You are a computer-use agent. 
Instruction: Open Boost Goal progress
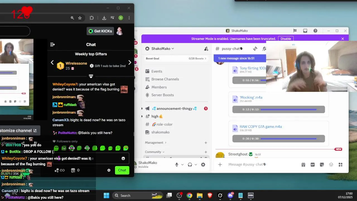[176, 58]
